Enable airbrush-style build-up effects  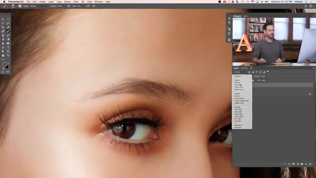pyautogui.click(x=88, y=6)
